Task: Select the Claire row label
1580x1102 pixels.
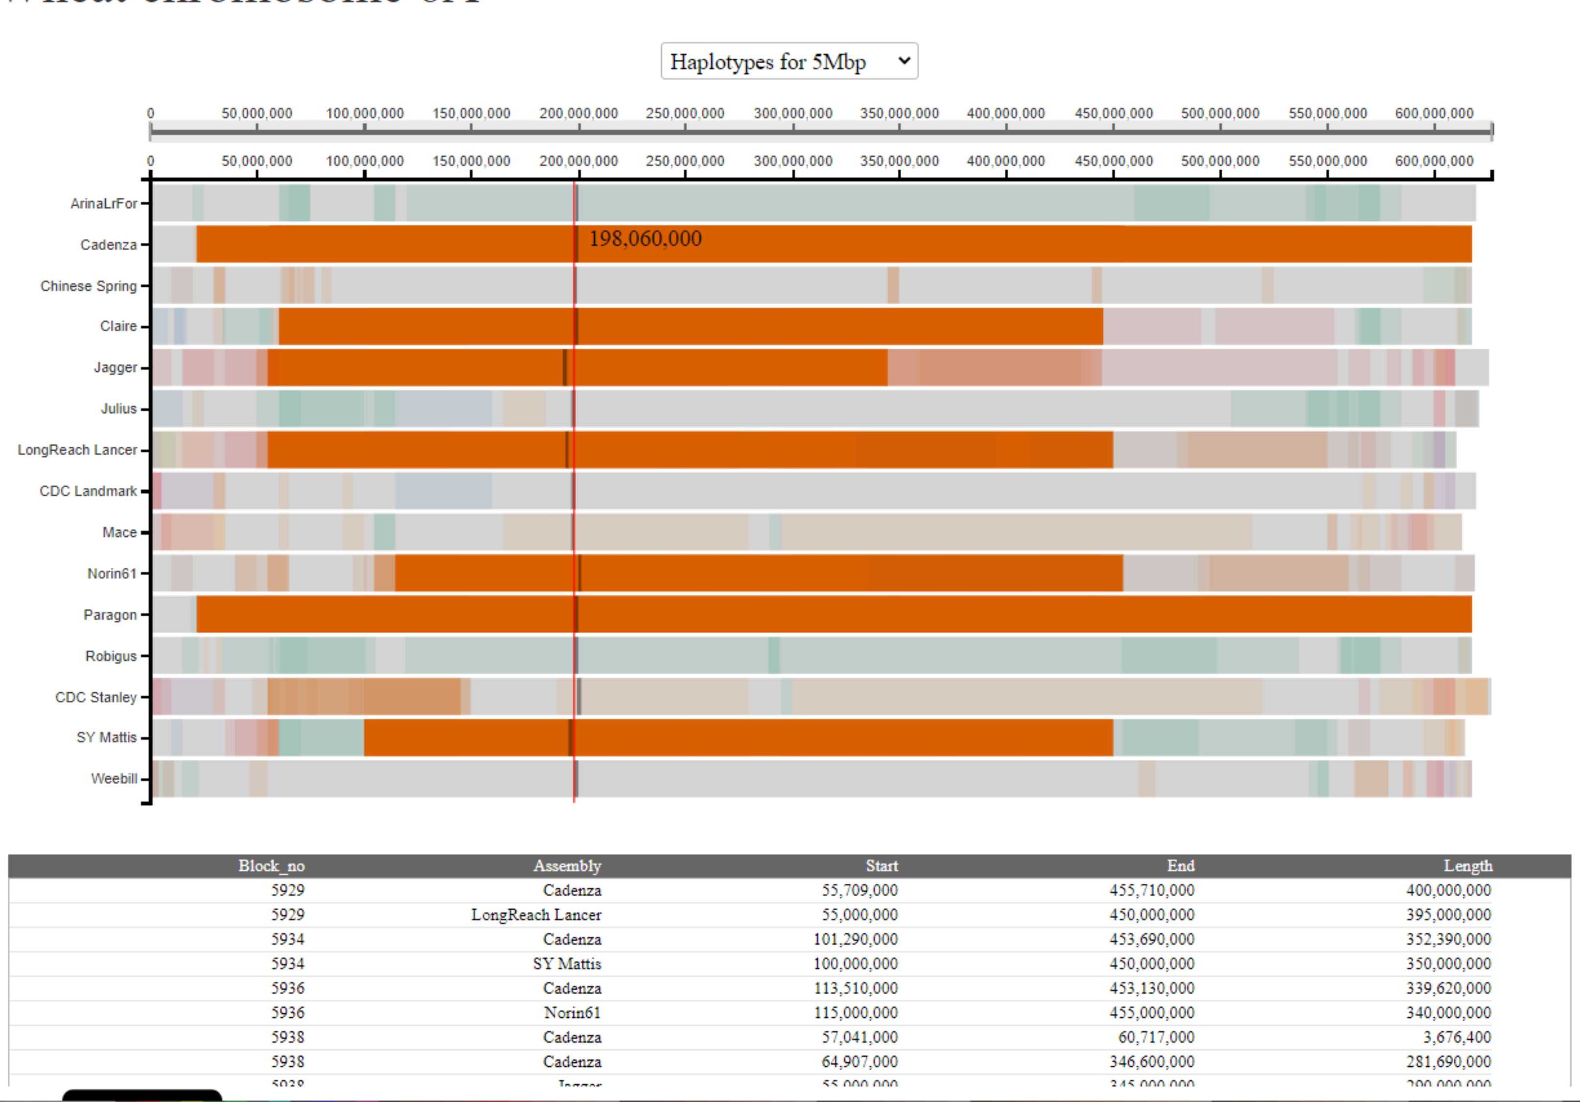Action: pos(118,326)
